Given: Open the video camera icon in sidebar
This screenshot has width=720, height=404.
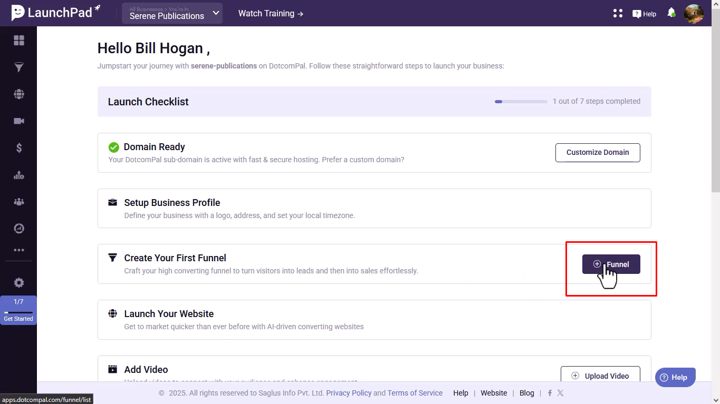Looking at the screenshot, I should (x=19, y=121).
